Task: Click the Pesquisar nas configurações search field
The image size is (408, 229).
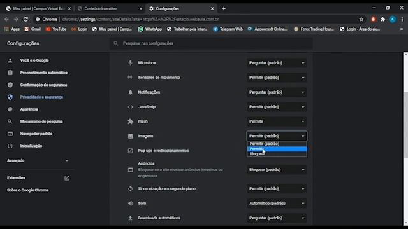Action: (211, 43)
